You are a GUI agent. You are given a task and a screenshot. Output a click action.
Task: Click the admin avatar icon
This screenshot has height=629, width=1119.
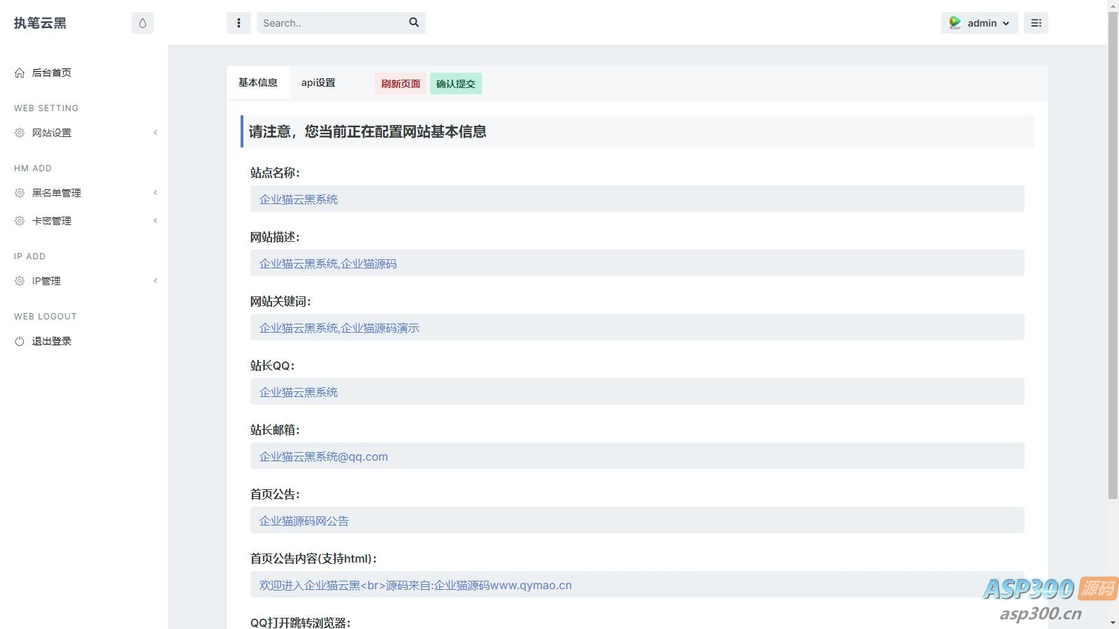pos(955,23)
